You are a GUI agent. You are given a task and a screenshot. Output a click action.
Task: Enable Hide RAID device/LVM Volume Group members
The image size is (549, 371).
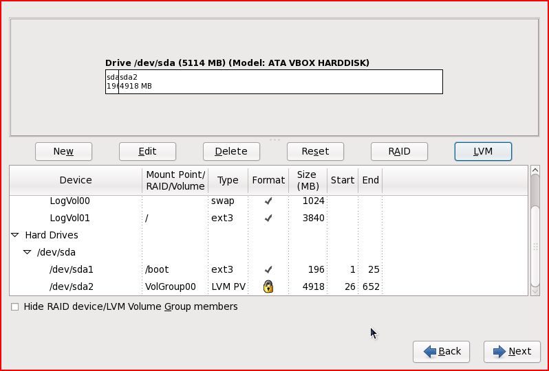[x=15, y=307]
